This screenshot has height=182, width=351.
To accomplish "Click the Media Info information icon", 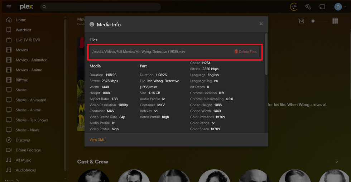I will click(x=92, y=24).
